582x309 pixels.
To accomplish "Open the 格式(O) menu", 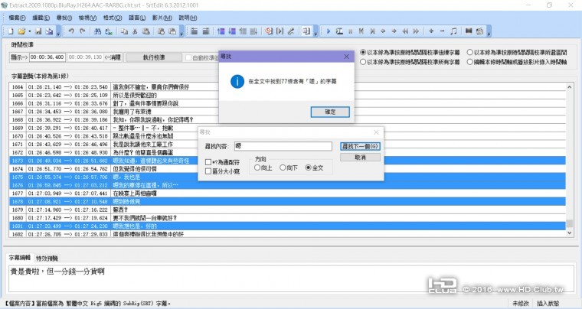I will click(x=113, y=18).
